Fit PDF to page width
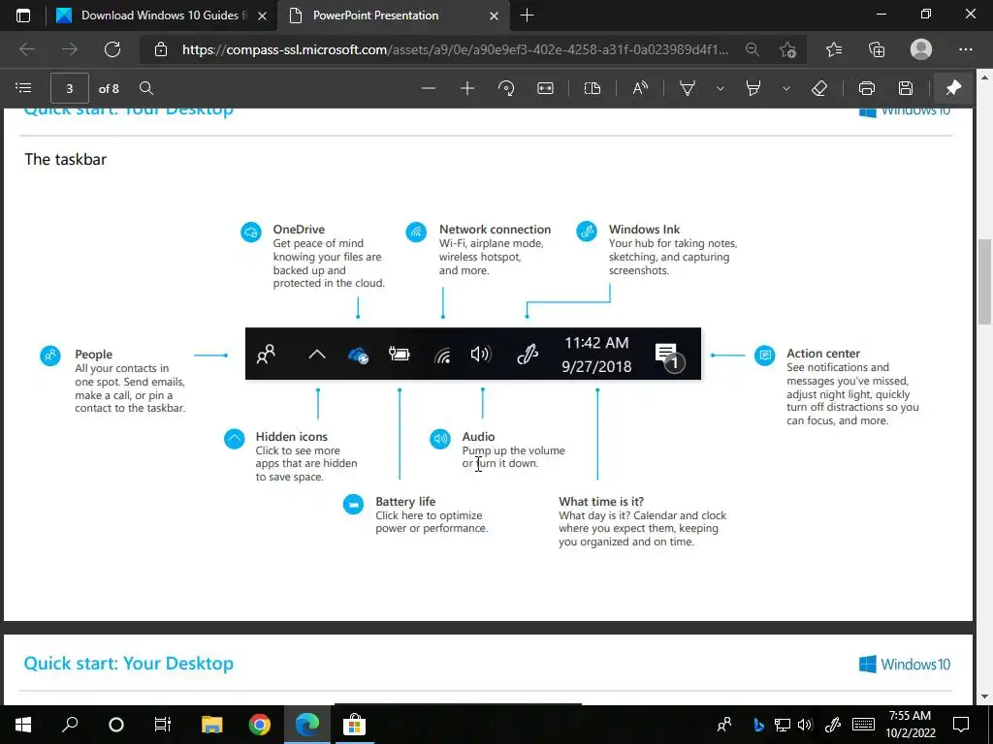This screenshot has height=744, width=993. pos(545,88)
